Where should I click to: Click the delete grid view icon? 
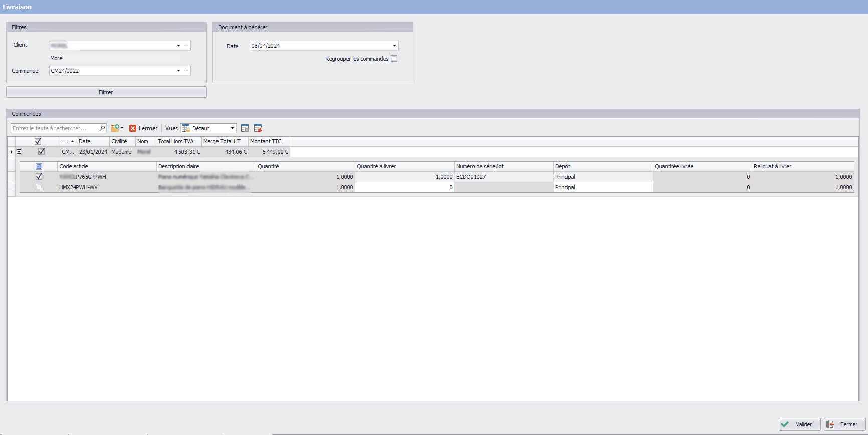(258, 128)
